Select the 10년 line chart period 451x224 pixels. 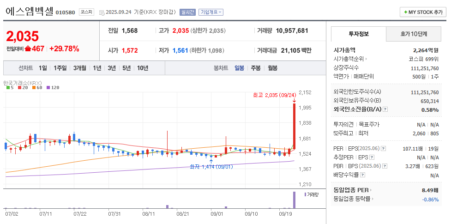pos(143,68)
